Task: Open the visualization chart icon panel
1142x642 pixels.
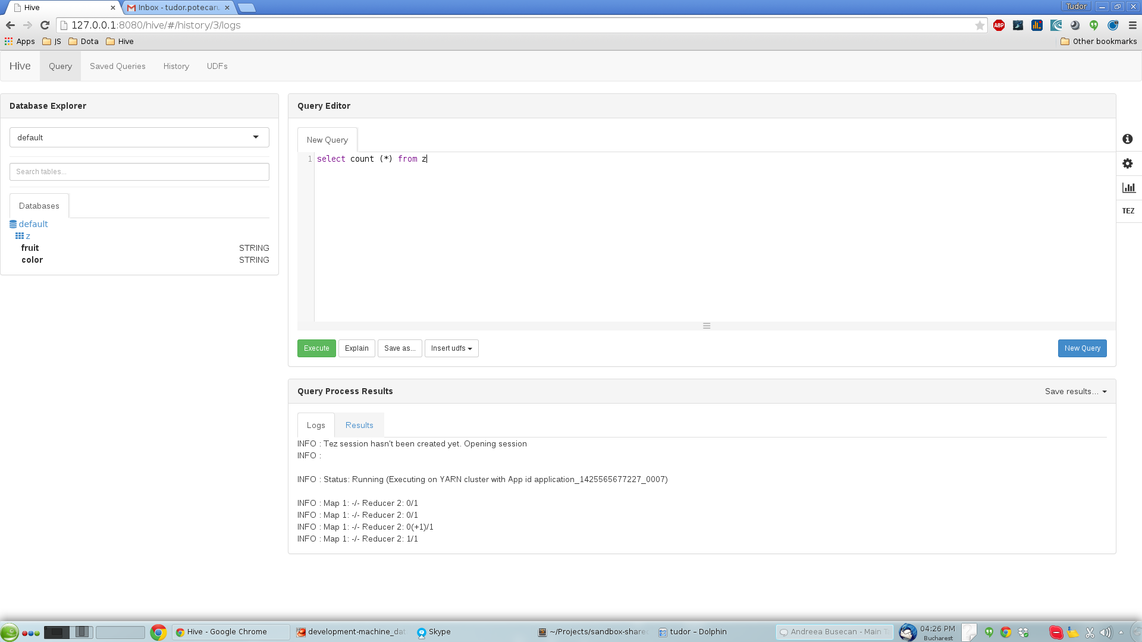Action: 1128,188
